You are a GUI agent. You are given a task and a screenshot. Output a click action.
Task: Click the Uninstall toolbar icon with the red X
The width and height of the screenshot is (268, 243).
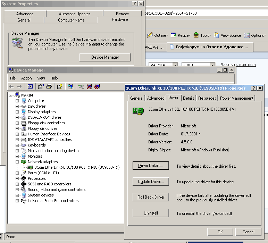click(x=89, y=87)
